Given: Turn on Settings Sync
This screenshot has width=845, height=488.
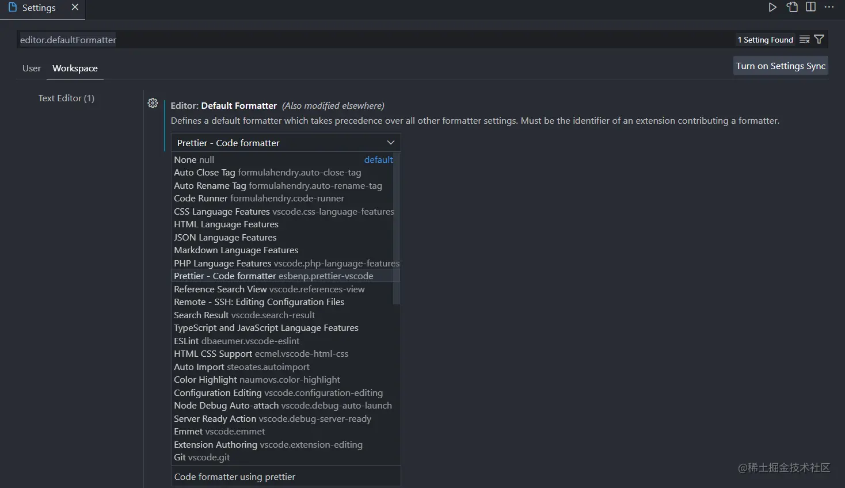Looking at the screenshot, I should (x=781, y=66).
